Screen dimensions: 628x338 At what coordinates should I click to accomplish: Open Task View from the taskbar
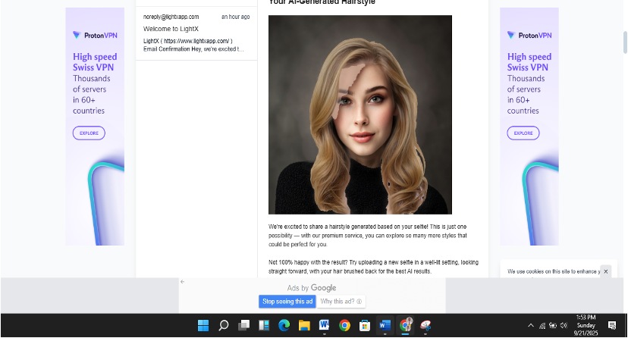(243, 326)
